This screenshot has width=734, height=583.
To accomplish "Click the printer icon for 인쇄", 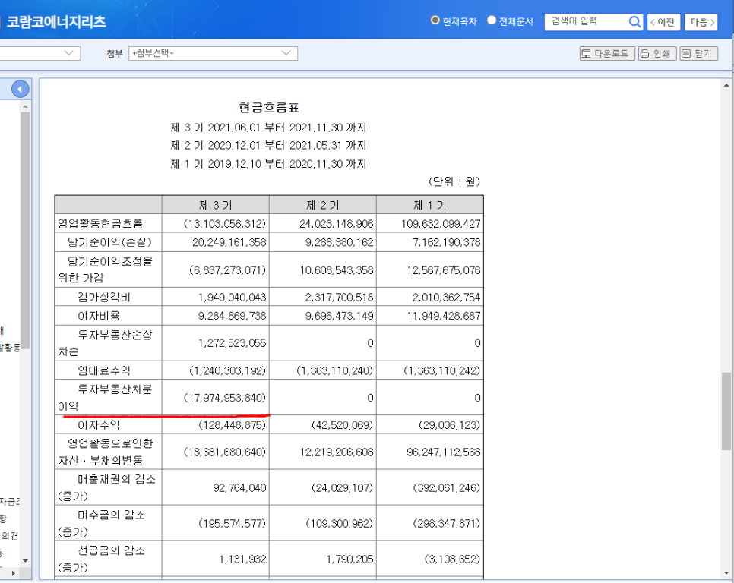I will pos(644,54).
